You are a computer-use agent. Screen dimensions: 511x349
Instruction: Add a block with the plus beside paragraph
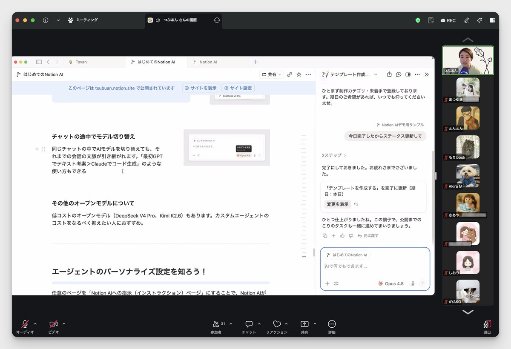click(x=37, y=149)
